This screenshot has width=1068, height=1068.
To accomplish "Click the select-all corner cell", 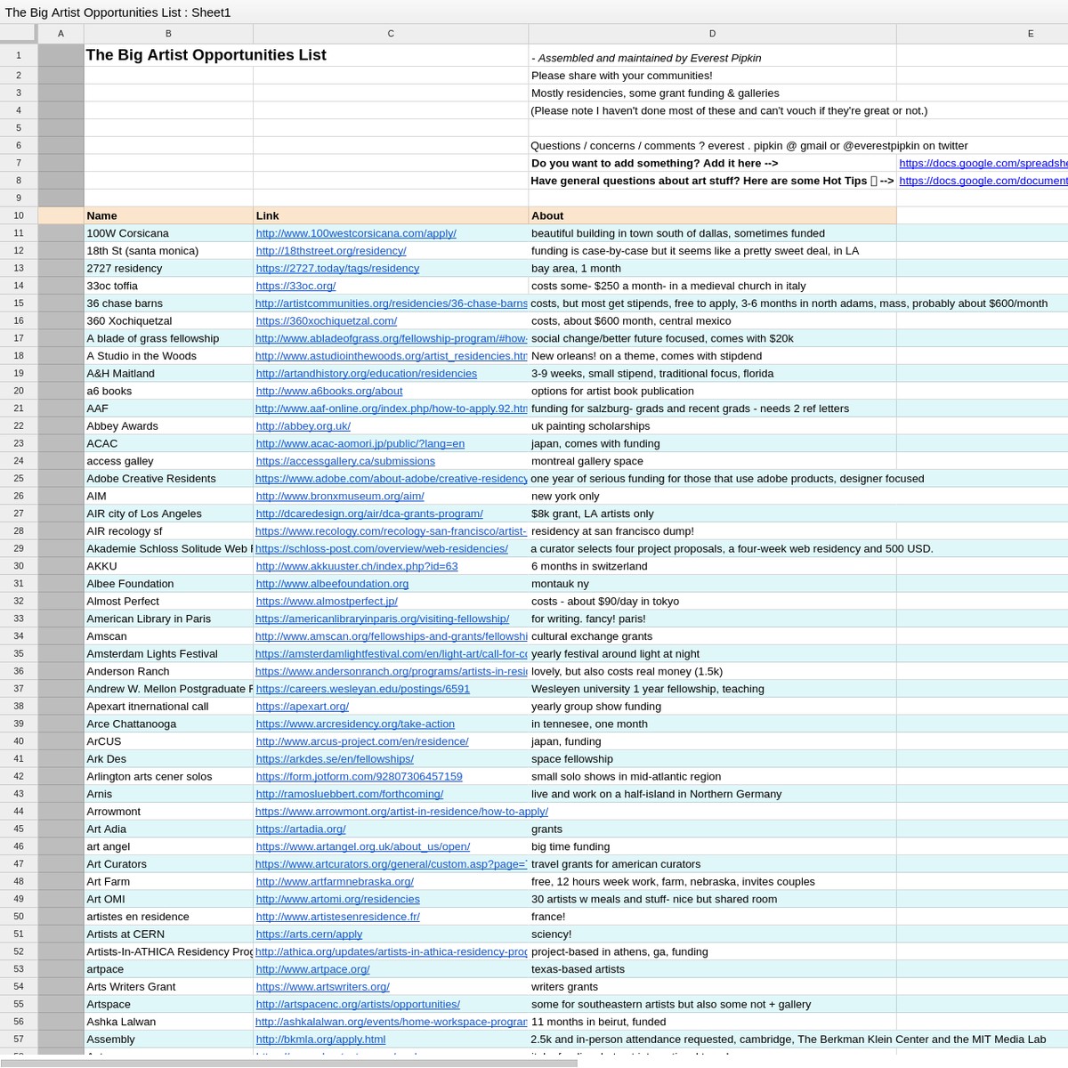I will tap(18, 33).
